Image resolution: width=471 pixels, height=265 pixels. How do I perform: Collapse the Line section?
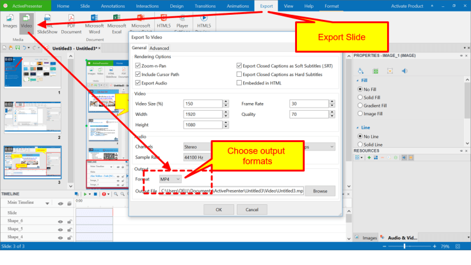click(358, 127)
